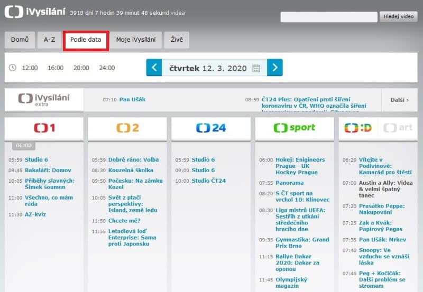Go to next day with right arrow
Screen dimensions: 423x292
click(274, 68)
